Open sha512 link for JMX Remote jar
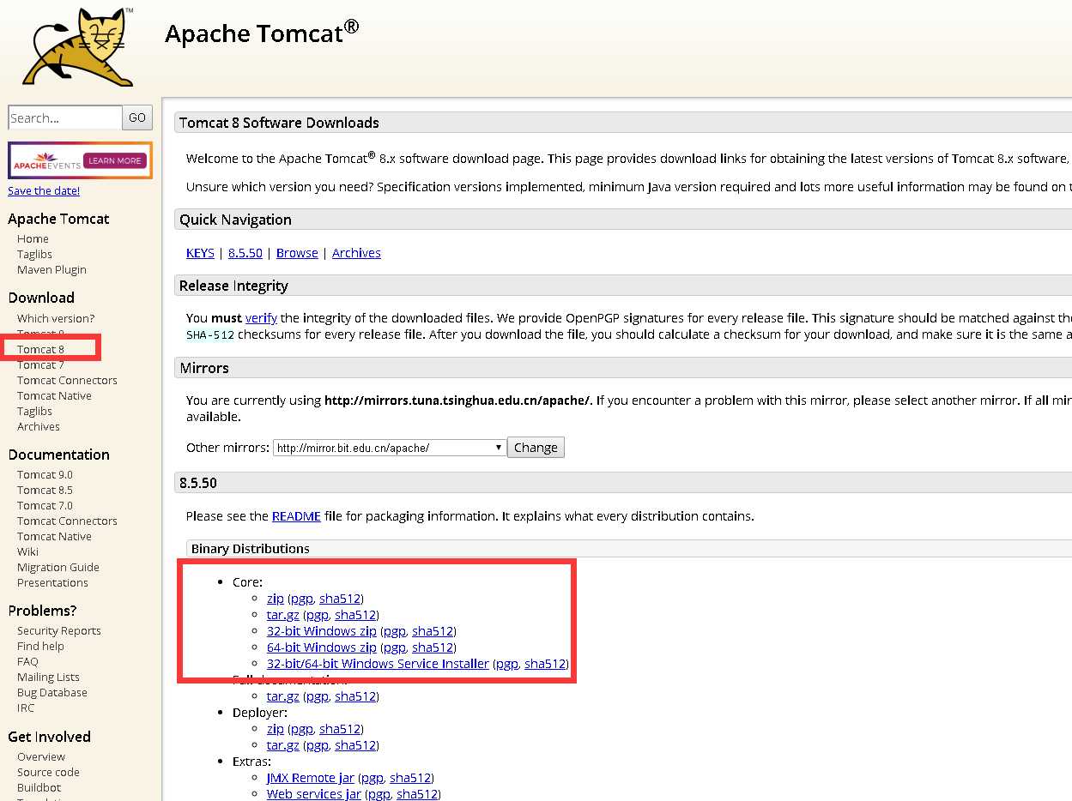Viewport: 1072px width, 801px height. (410, 778)
